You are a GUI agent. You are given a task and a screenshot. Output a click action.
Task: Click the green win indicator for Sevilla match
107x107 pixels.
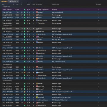[x=25, y=18]
